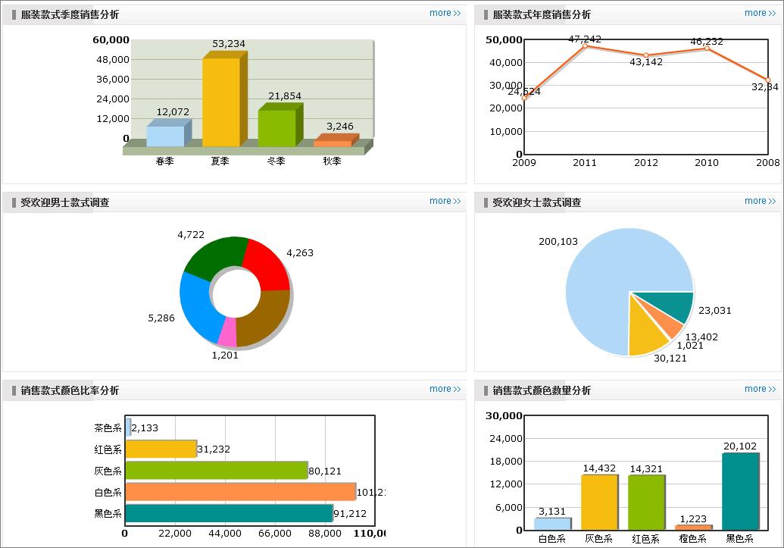Select the 2008 line endpoint showing 32,34
The image size is (784, 548).
pyautogui.click(x=768, y=79)
